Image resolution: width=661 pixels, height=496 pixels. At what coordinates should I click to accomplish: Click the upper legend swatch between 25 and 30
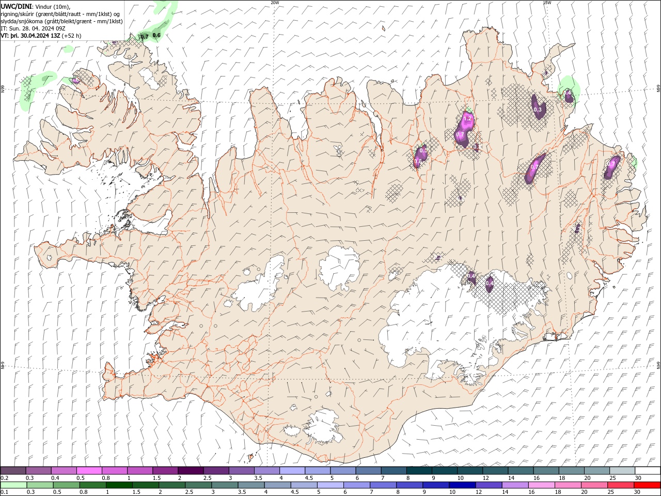click(622, 471)
